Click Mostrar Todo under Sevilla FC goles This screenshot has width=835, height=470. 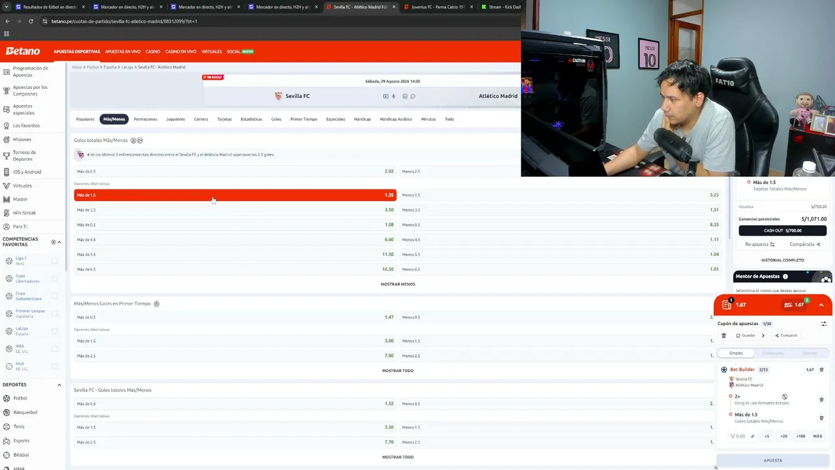[x=398, y=457]
